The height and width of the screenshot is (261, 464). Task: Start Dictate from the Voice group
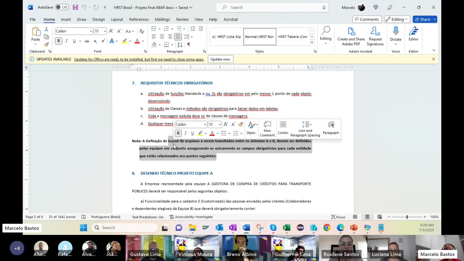coord(395,34)
